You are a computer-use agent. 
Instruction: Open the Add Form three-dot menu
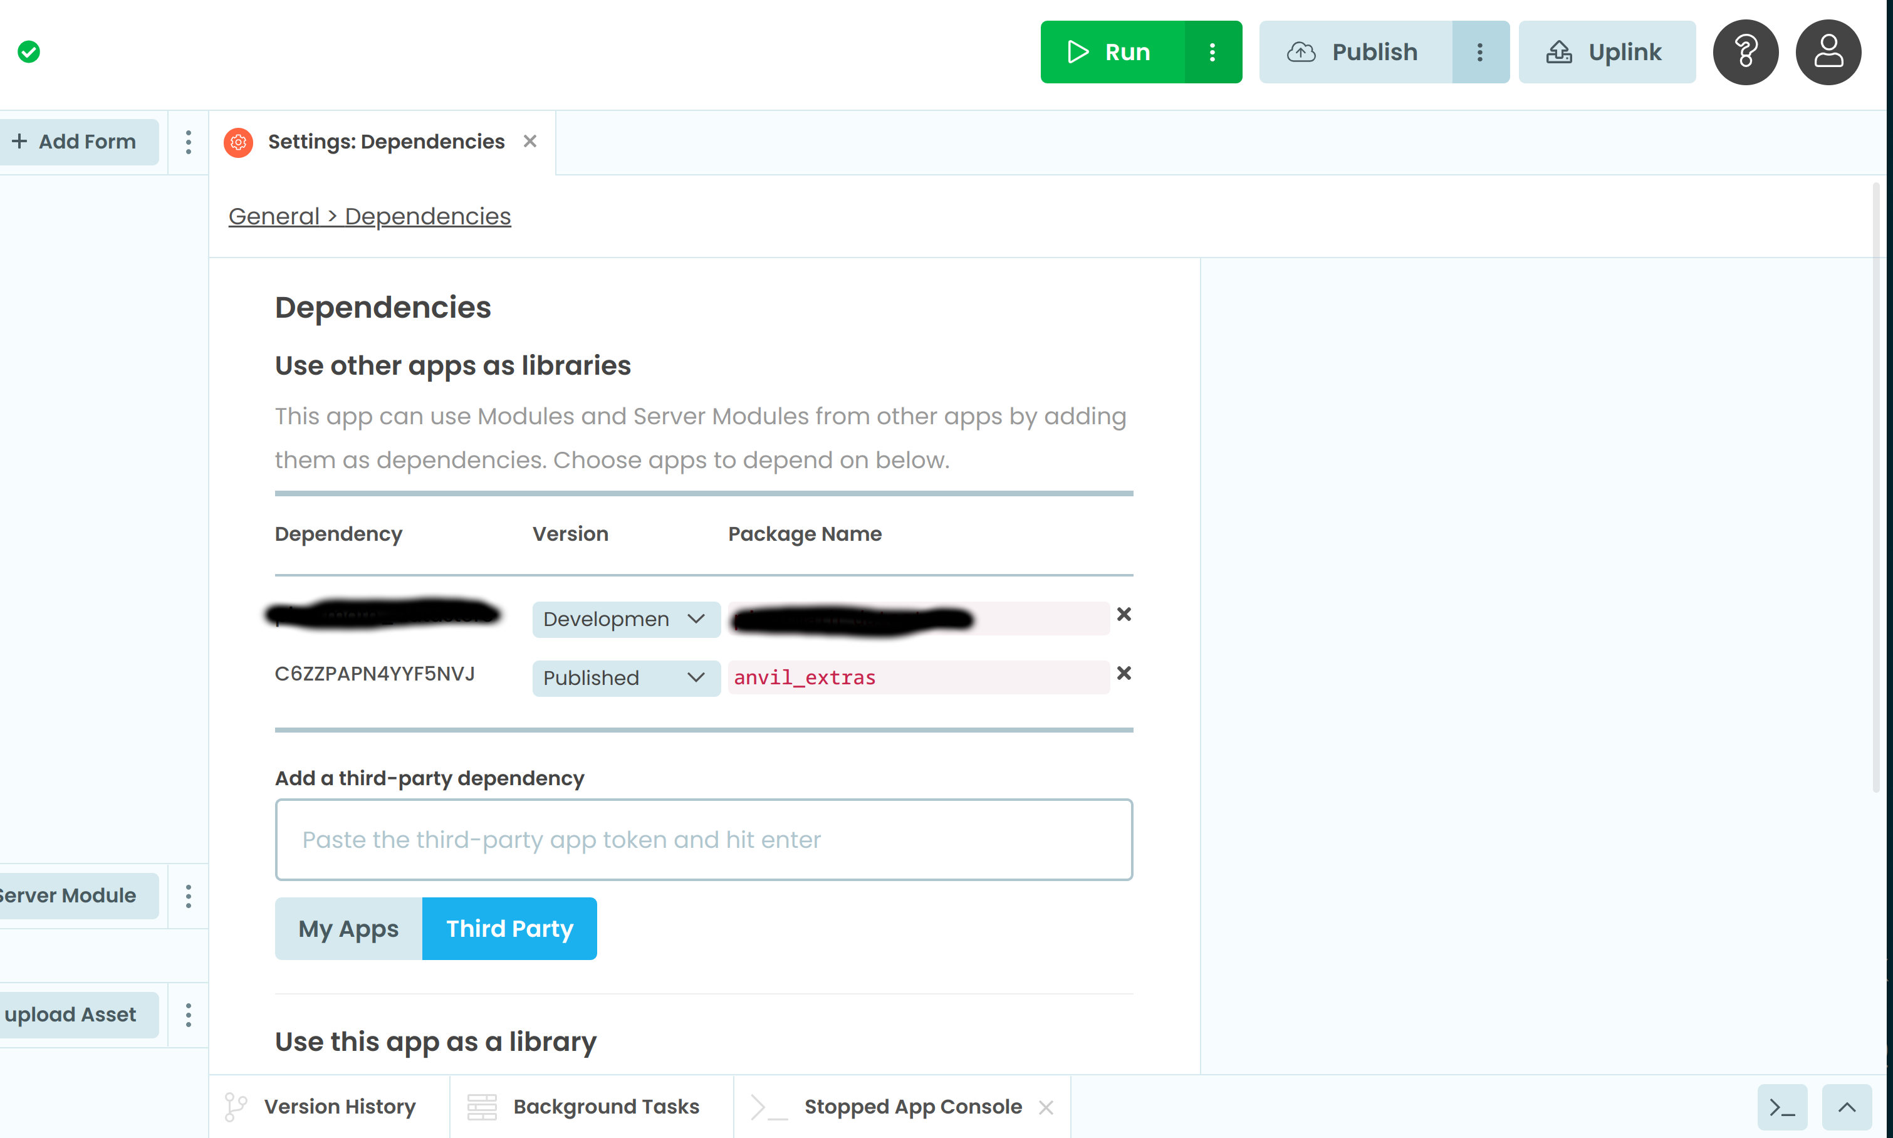tap(188, 142)
